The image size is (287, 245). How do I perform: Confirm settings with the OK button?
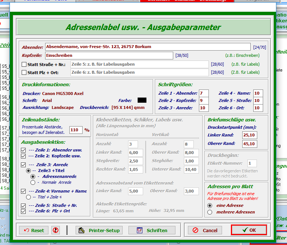[248, 230]
